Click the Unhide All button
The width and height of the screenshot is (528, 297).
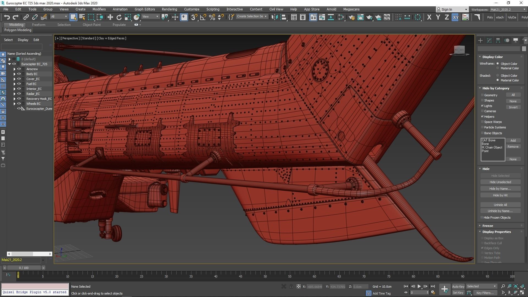click(500, 205)
